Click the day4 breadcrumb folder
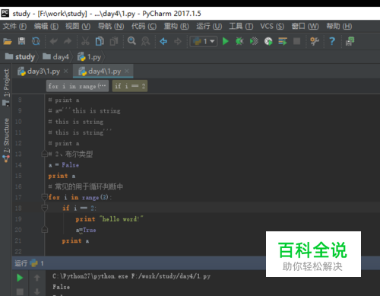The width and height of the screenshot is (380, 296). point(55,56)
